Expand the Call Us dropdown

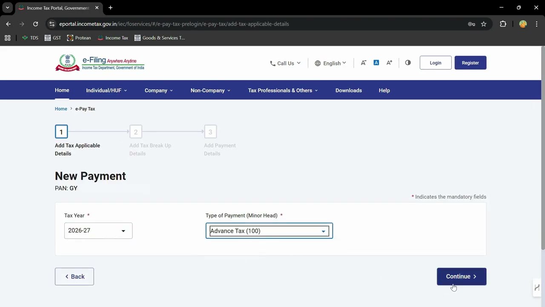pos(285,63)
